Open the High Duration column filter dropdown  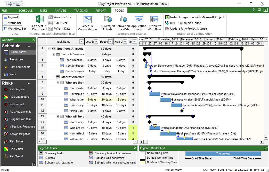click(125, 42)
